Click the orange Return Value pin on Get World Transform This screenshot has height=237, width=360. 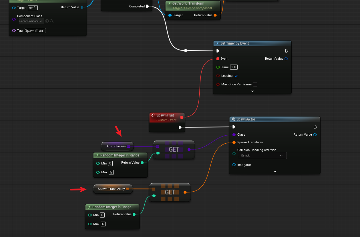click(x=215, y=15)
